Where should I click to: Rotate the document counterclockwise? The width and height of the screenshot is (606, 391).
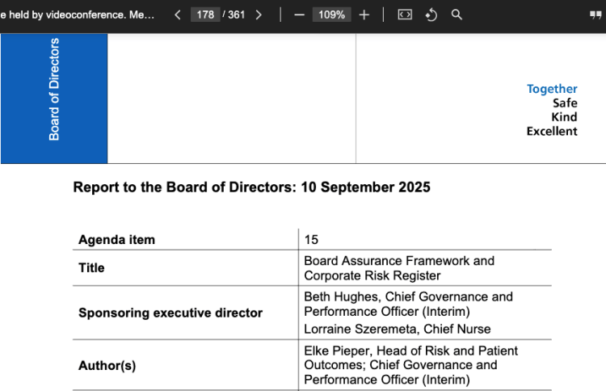coord(431,15)
